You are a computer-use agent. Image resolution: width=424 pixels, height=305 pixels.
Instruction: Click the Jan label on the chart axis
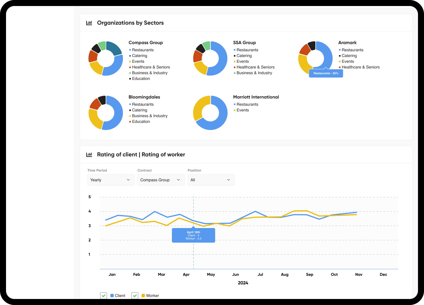point(112,274)
